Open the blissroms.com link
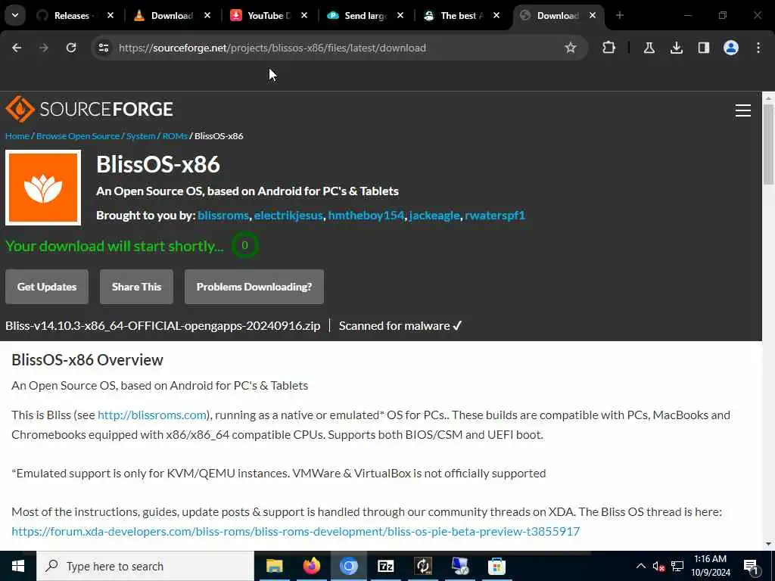Screen dimensions: 775x581 (151, 415)
